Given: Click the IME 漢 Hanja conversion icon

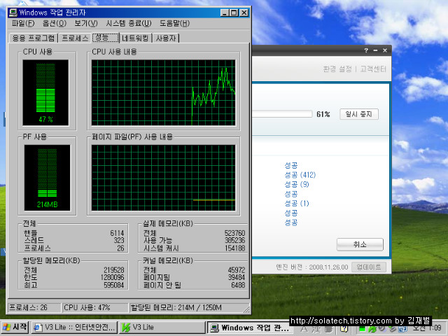Looking at the screenshot, I should [x=316, y=329].
